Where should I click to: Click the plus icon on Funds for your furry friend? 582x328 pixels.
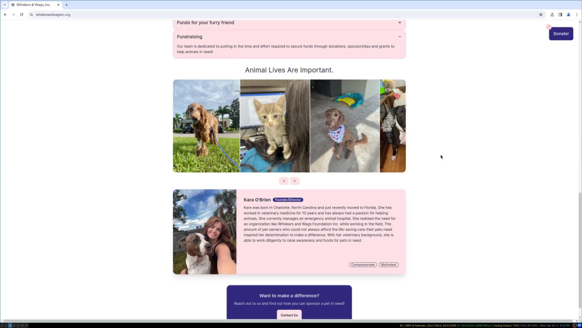point(400,23)
